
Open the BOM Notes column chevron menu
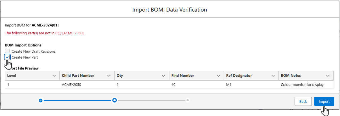[328, 76]
